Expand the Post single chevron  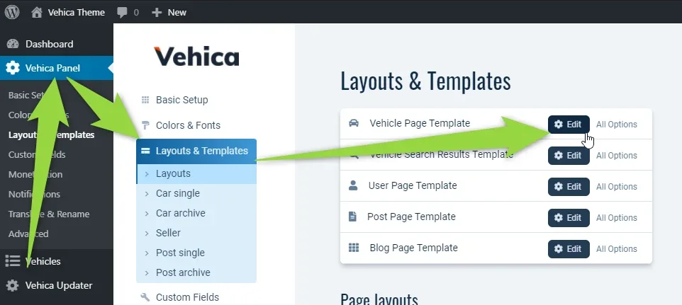pyautogui.click(x=147, y=253)
